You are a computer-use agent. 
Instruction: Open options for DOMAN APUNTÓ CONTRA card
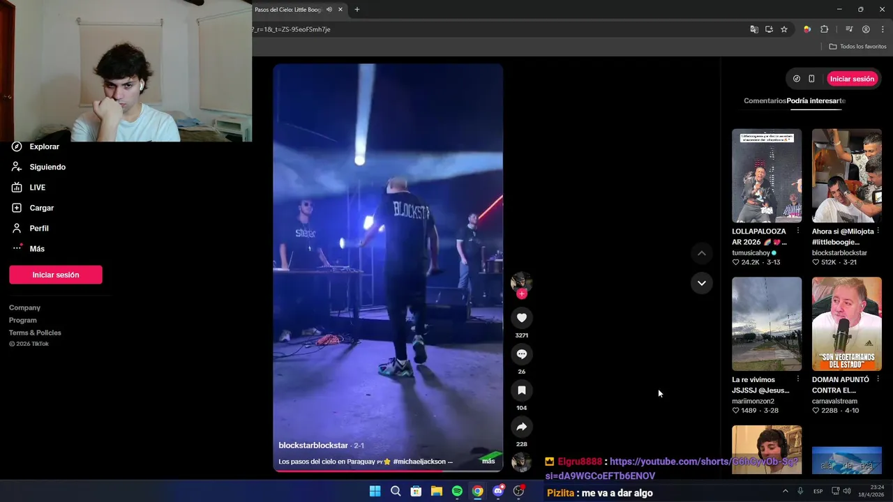tap(878, 379)
